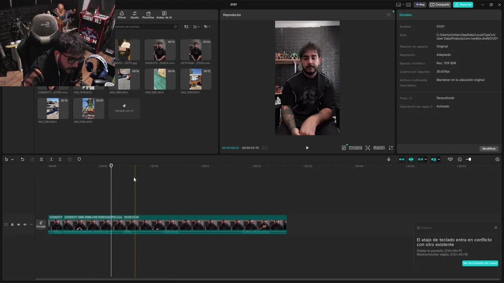Image resolution: width=504 pixels, height=283 pixels.
Task: Toggle the preview axis
Action: pyautogui.click(x=434, y=159)
